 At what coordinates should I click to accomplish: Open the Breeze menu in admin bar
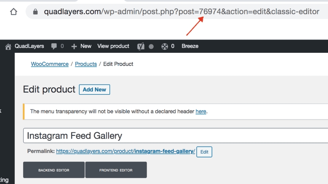(190, 46)
